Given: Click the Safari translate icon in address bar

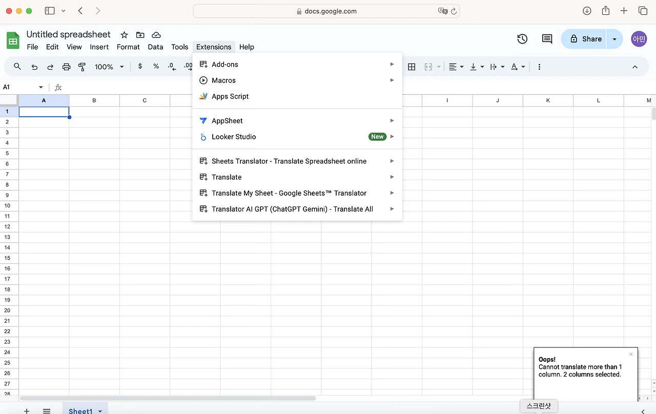Looking at the screenshot, I should (443, 11).
